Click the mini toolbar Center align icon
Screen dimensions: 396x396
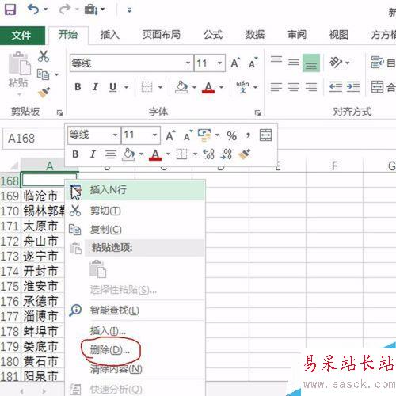pyautogui.click(x=111, y=154)
